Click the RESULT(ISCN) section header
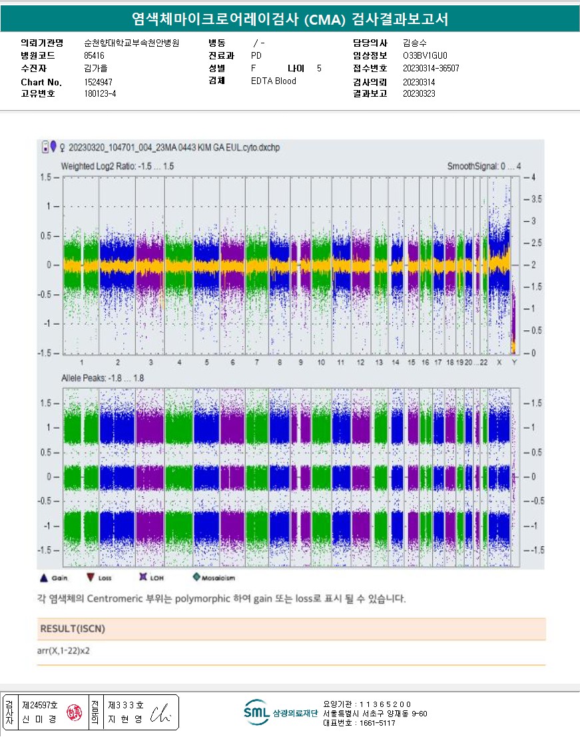The width and height of the screenshot is (580, 737). 291,629
